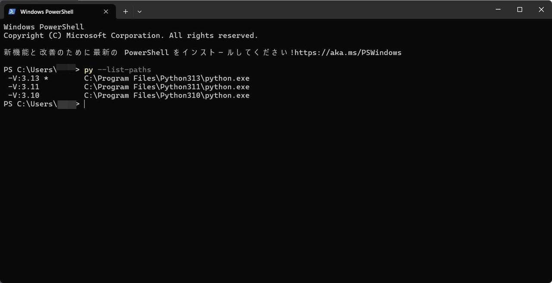The image size is (552, 283).
Task: Click the Python311 python.exe path line
Action: click(167, 87)
